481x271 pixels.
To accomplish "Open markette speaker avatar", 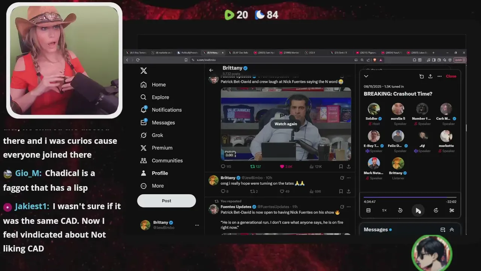I will click(446, 136).
